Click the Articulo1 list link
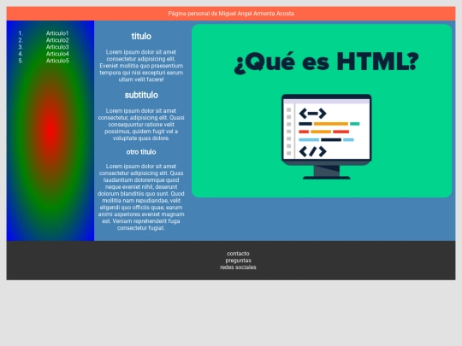This screenshot has height=346, width=462. pyautogui.click(x=57, y=33)
